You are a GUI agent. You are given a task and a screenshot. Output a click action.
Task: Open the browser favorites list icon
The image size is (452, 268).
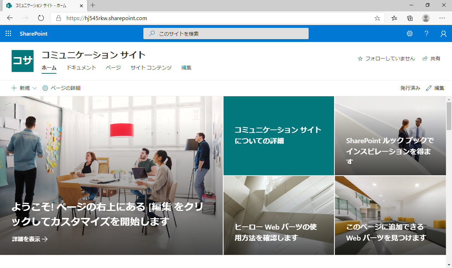[x=394, y=18]
